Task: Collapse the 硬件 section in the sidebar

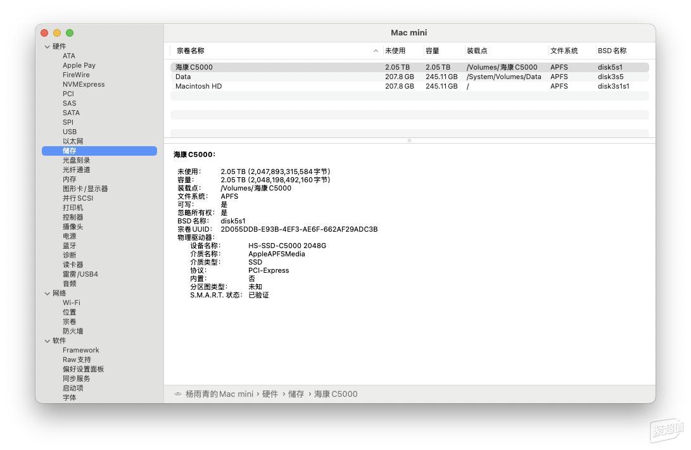Action: tap(47, 46)
